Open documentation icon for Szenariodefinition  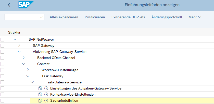40,101
